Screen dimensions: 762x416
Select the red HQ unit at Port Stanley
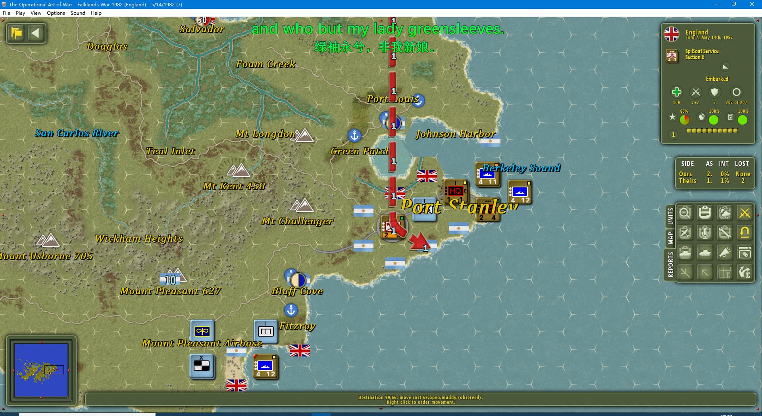pyautogui.click(x=456, y=191)
